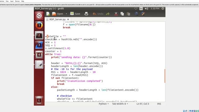Click the 'wholeFile += fileContent' line
Screen dimensions: 199x112
(75, 99)
